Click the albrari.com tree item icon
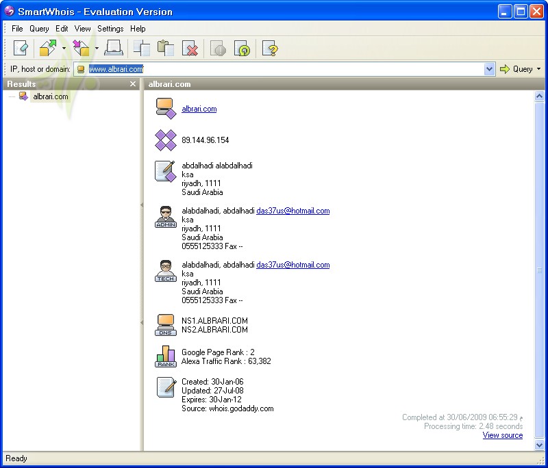Image resolution: width=548 pixels, height=468 pixels. coord(23,96)
